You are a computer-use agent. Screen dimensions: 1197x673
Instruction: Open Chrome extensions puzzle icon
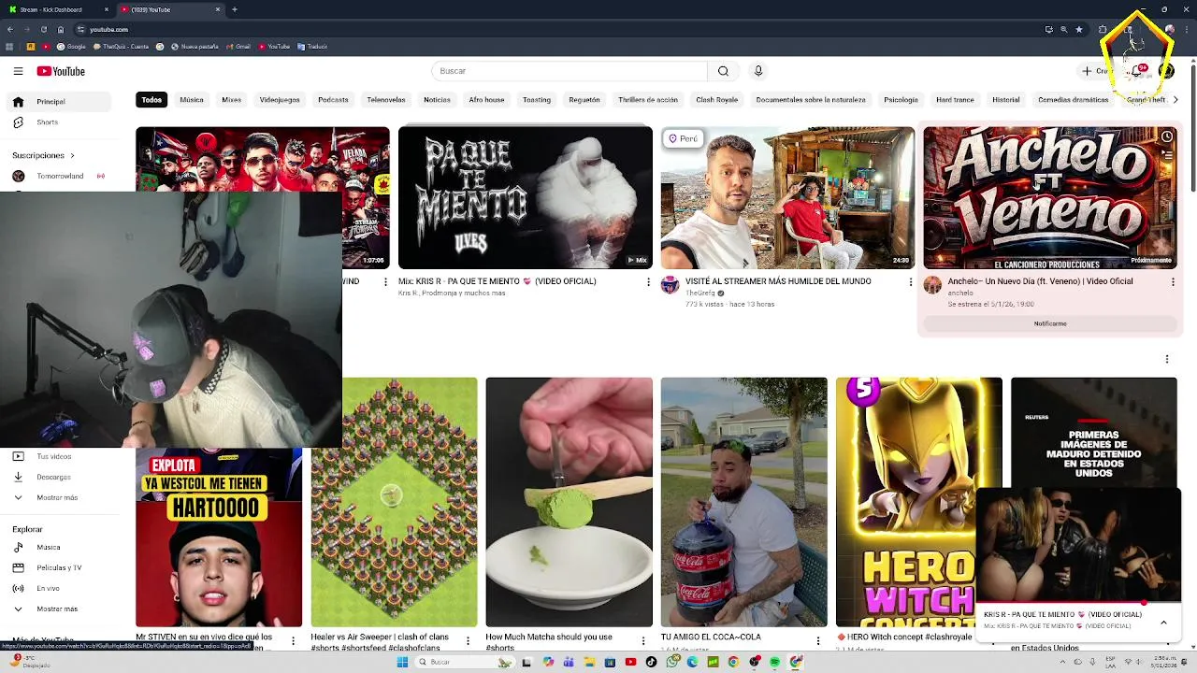(x=1103, y=29)
